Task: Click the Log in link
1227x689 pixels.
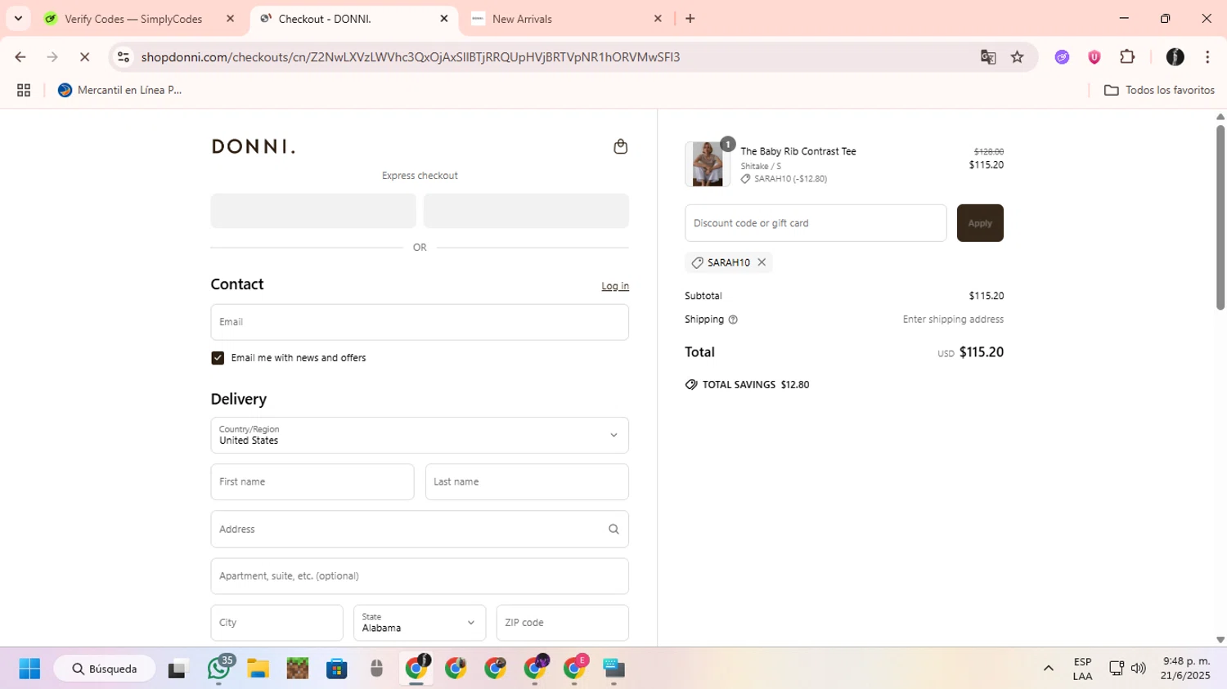Action: [x=615, y=286]
